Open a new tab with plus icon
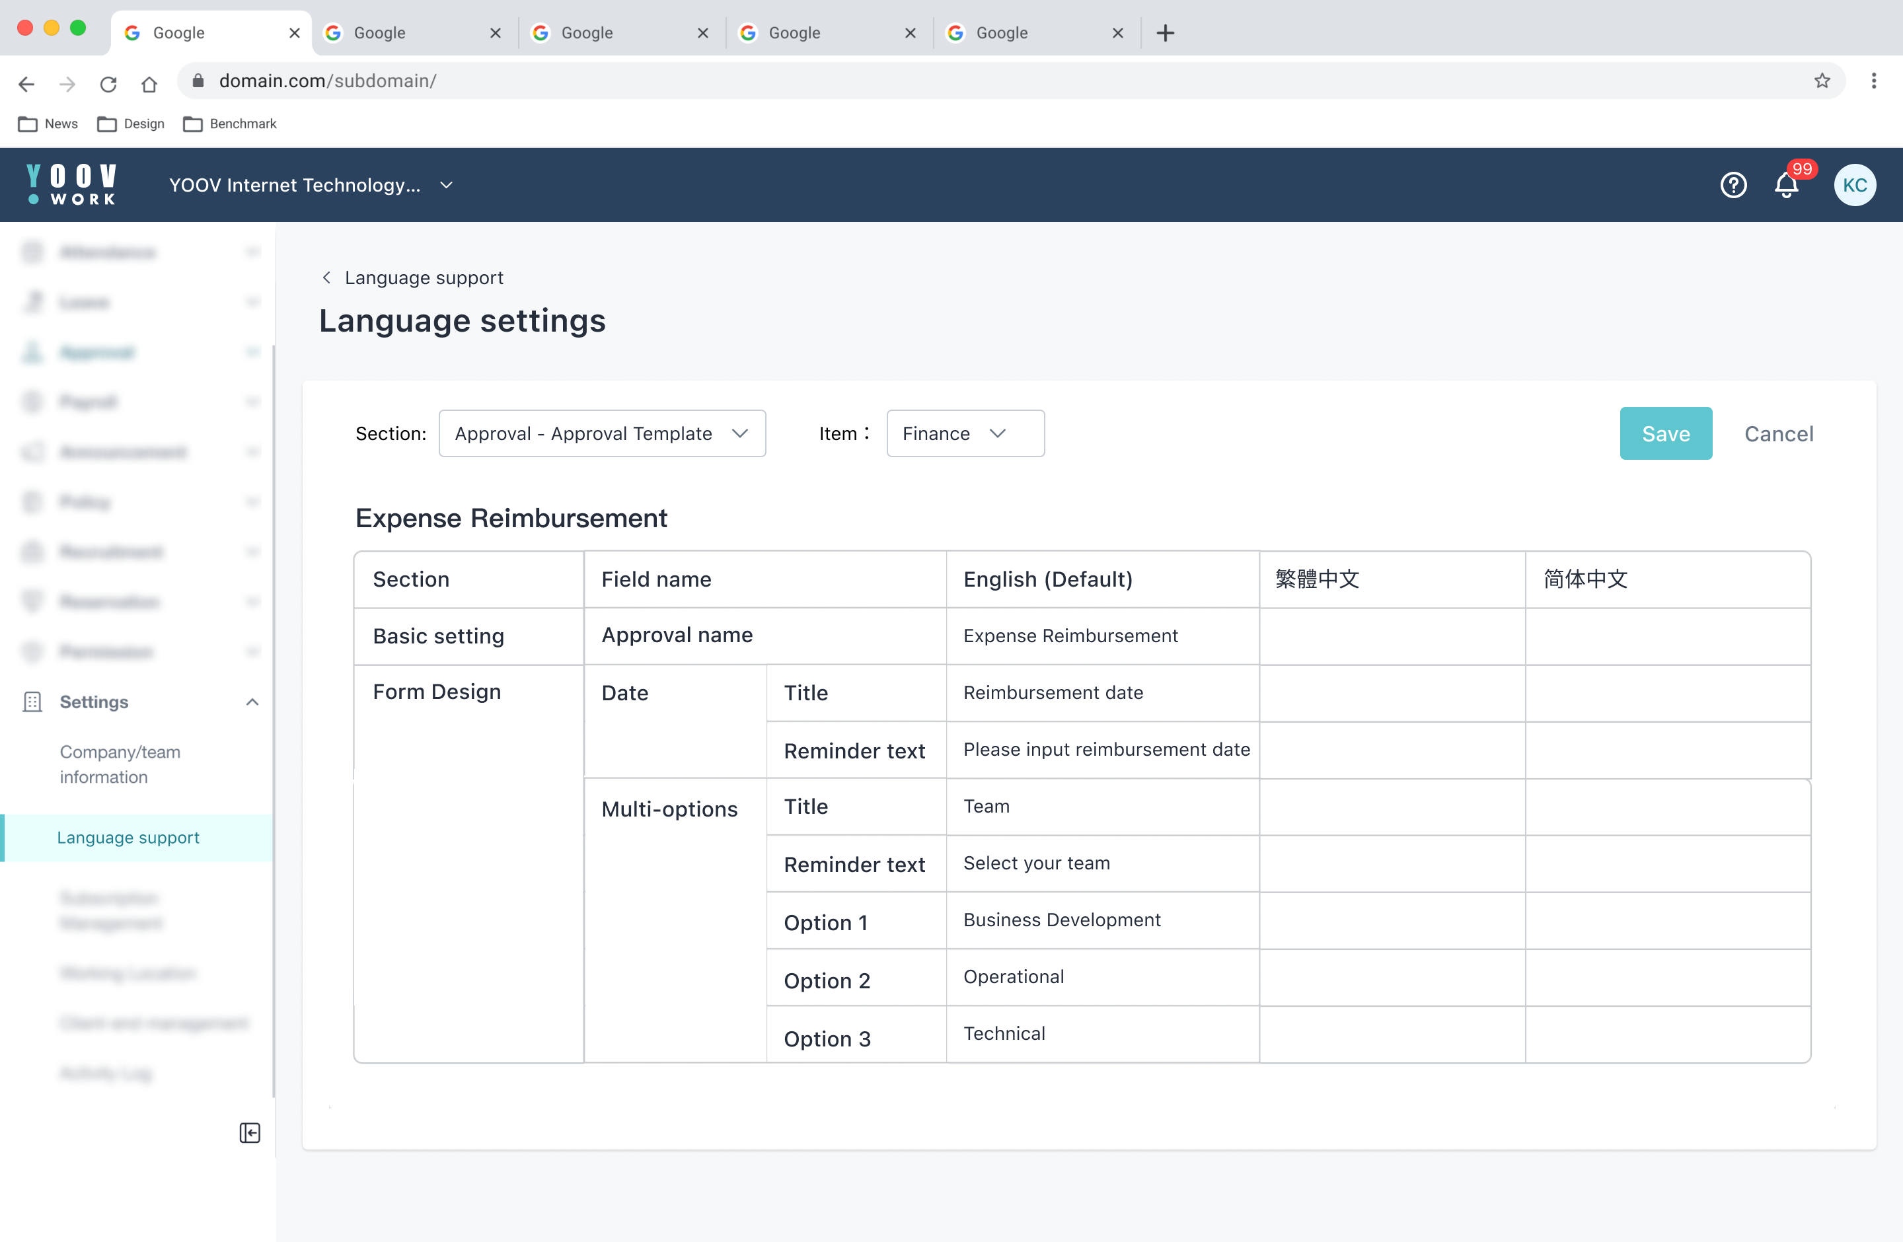The image size is (1903, 1242). 1166,33
